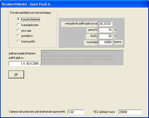Click the euroa unit label
This screenshot has width=149, height=118.
[118, 42]
